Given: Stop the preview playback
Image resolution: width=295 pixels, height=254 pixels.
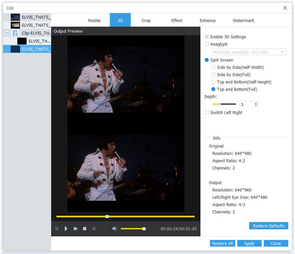Looking at the screenshot, I should [85, 229].
